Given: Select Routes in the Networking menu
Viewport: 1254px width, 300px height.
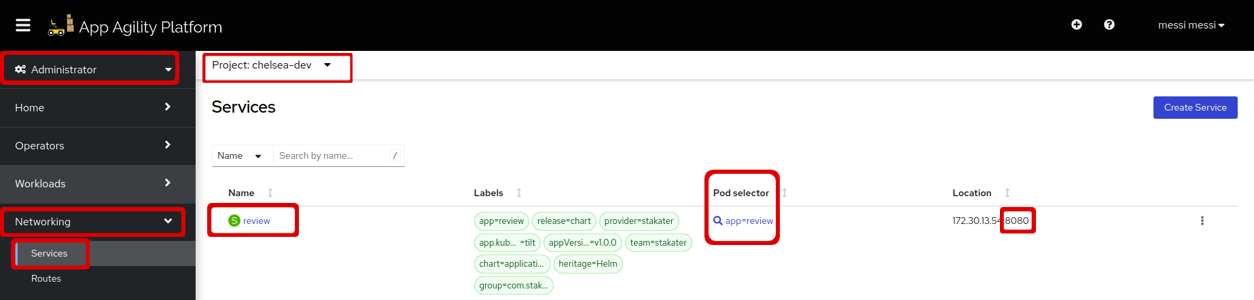Looking at the screenshot, I should click(x=46, y=278).
